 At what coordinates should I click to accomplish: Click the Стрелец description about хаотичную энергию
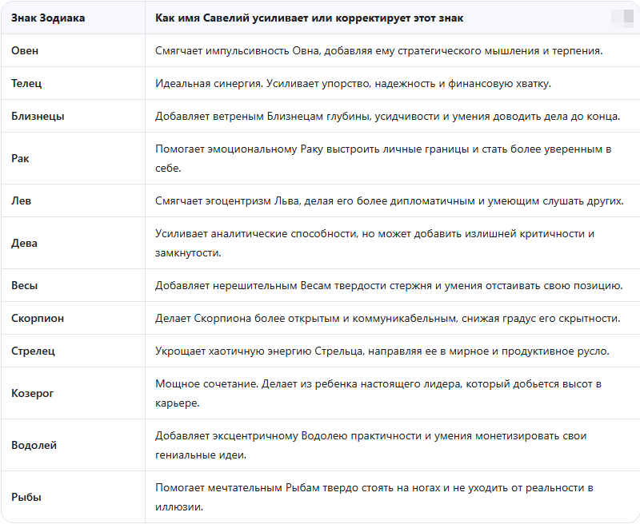(382, 351)
